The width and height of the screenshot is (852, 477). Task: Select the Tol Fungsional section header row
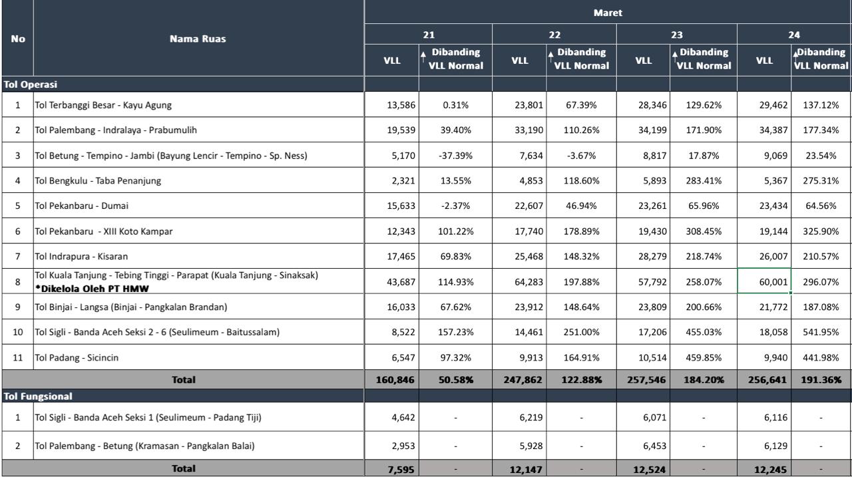(182, 396)
